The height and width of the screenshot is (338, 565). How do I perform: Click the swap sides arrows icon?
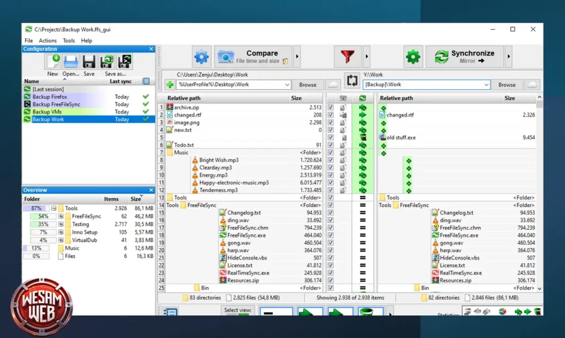353,80
